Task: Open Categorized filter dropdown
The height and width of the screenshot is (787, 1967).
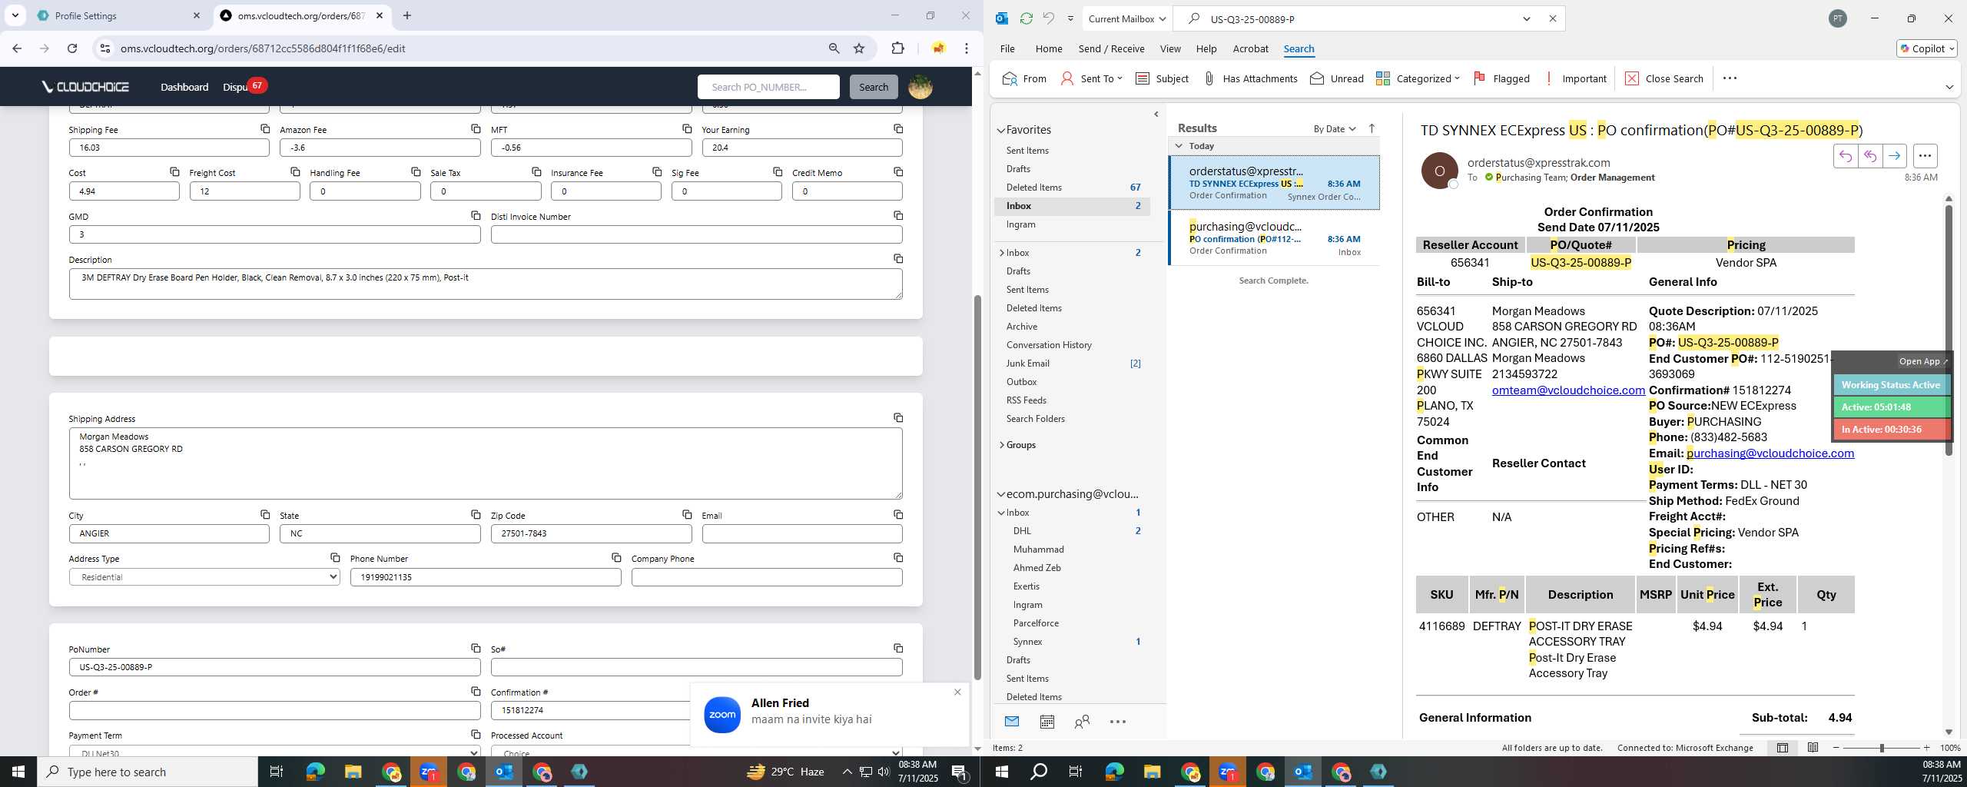Action: (x=1418, y=78)
